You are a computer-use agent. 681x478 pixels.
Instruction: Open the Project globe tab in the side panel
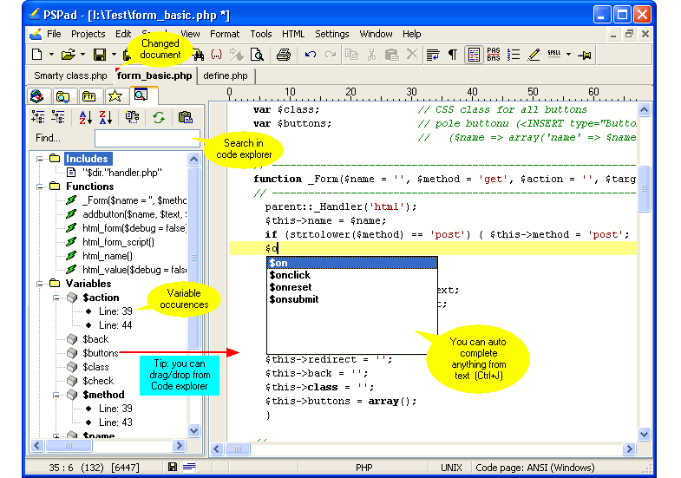click(x=37, y=96)
